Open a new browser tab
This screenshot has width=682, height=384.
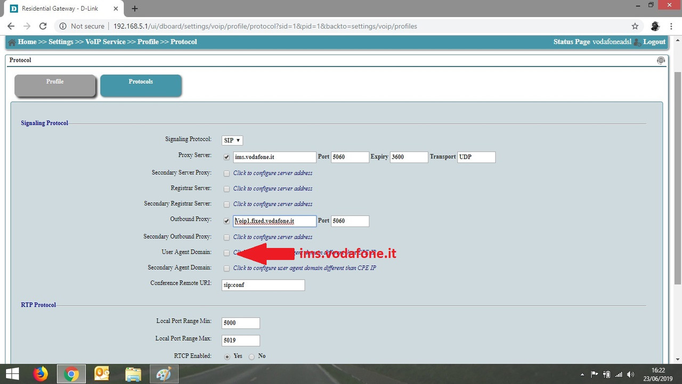[x=135, y=9]
